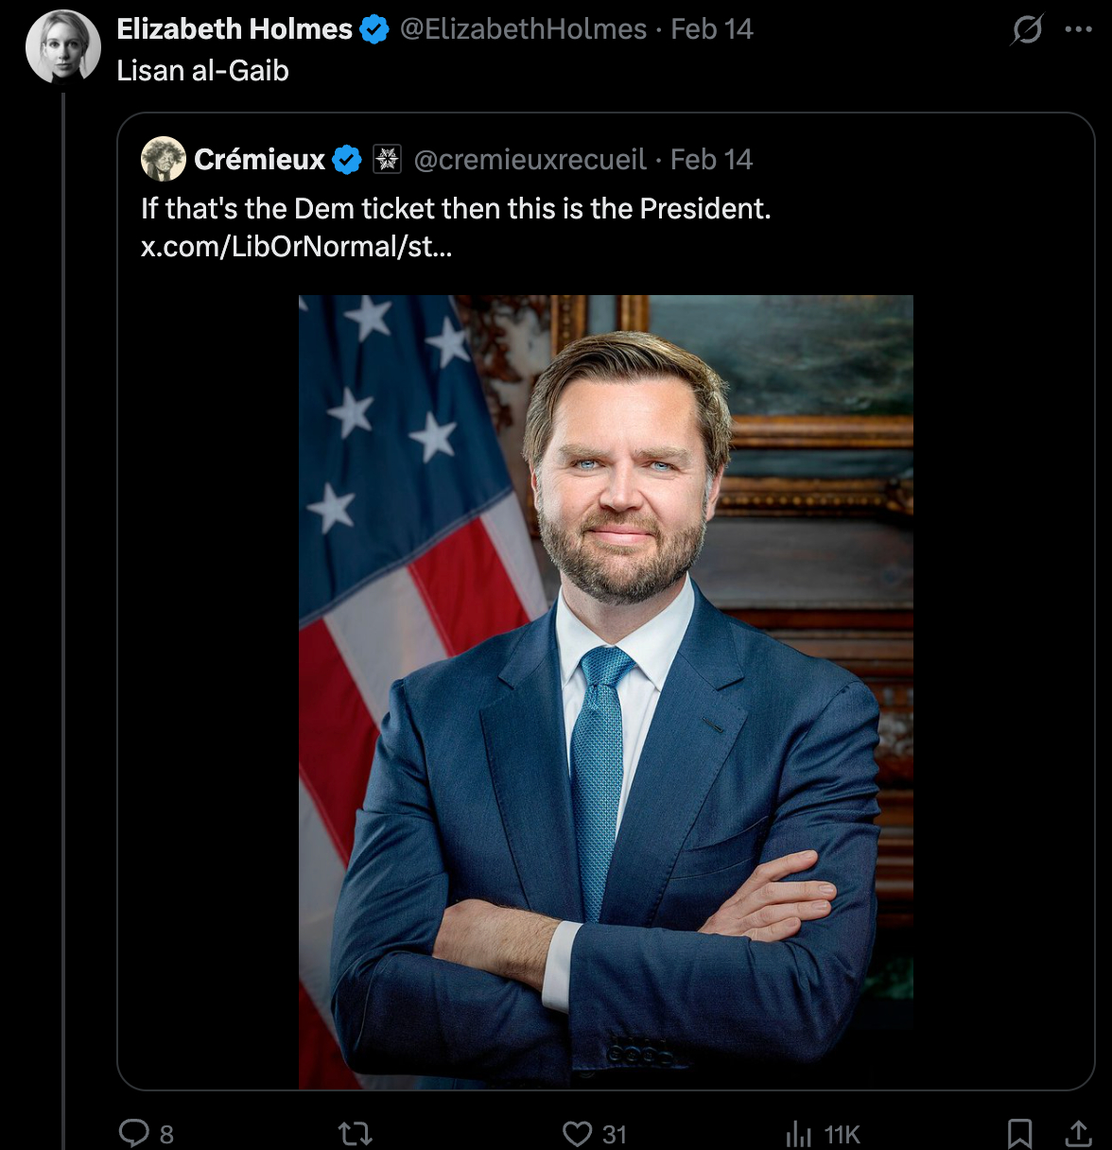Screen dimensions: 1112x1150
Task: Like the tweet with the heart icon
Action: [x=577, y=1133]
